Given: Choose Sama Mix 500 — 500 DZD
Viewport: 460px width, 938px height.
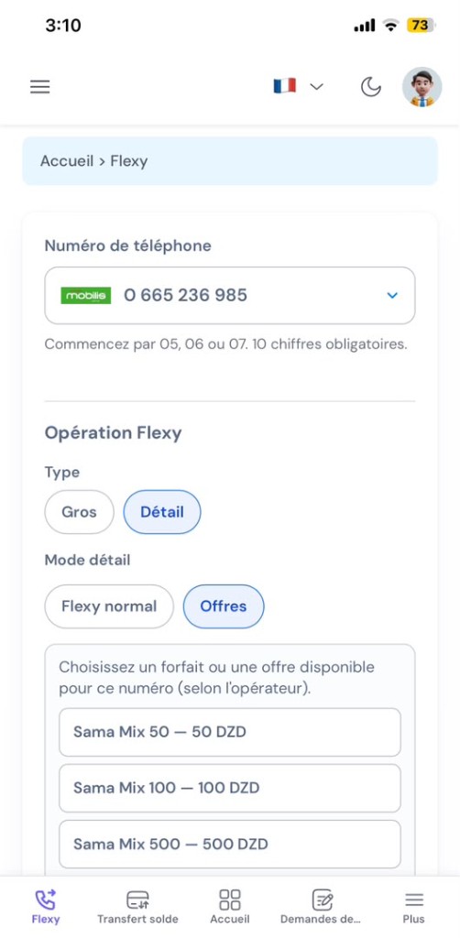Looking at the screenshot, I should tap(230, 844).
